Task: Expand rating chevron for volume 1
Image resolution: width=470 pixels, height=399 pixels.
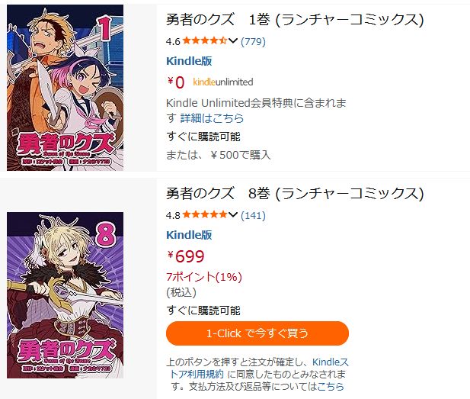Action: 233,41
